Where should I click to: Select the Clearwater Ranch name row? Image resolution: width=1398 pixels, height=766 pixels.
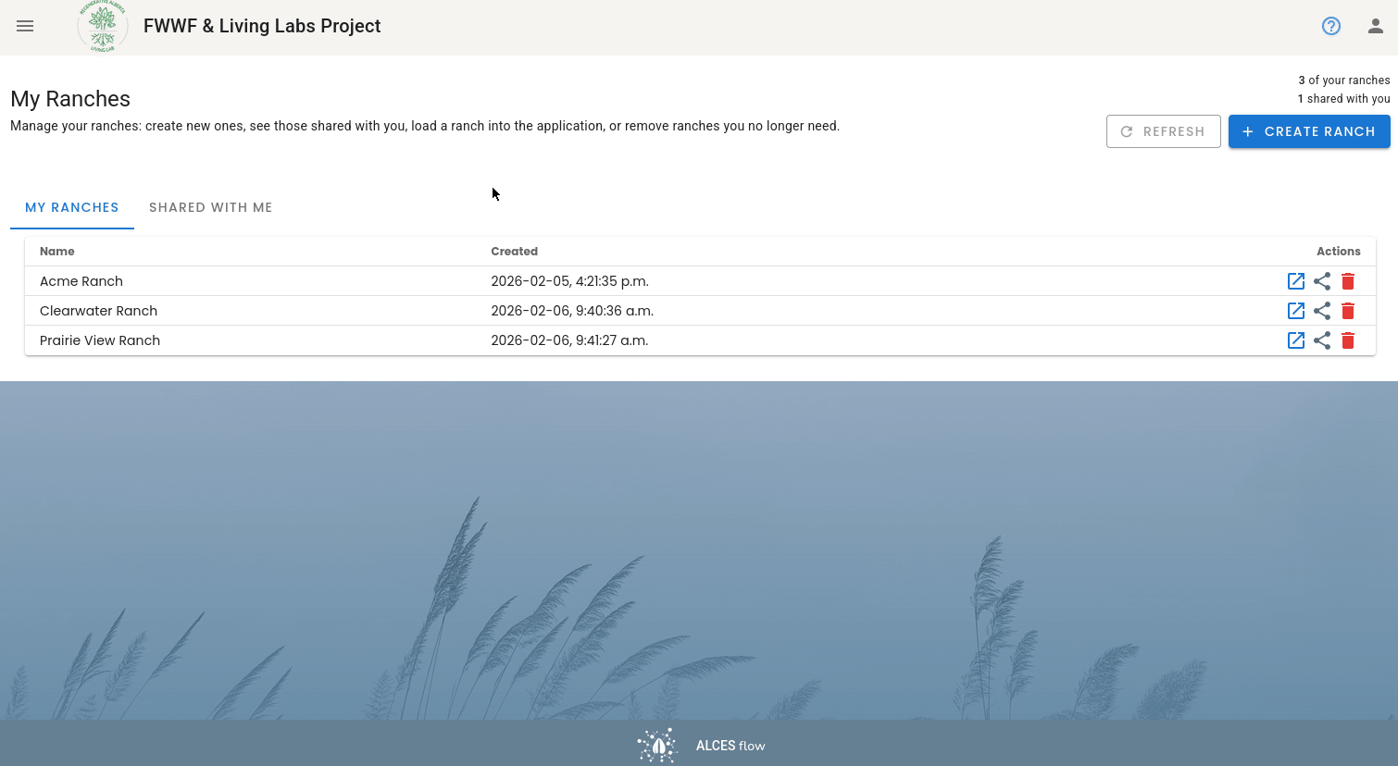click(700, 311)
